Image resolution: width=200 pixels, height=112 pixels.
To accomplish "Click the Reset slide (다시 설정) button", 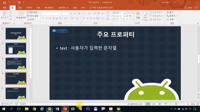I will (32, 16).
